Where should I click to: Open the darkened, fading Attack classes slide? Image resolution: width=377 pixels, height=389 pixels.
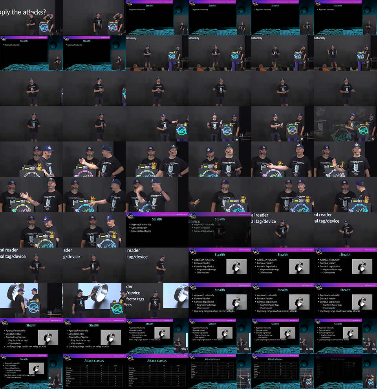[346, 371]
